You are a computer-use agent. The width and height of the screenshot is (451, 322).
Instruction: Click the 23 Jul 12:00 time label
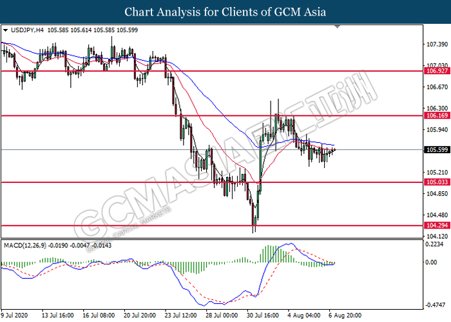pyautogui.click(x=181, y=316)
